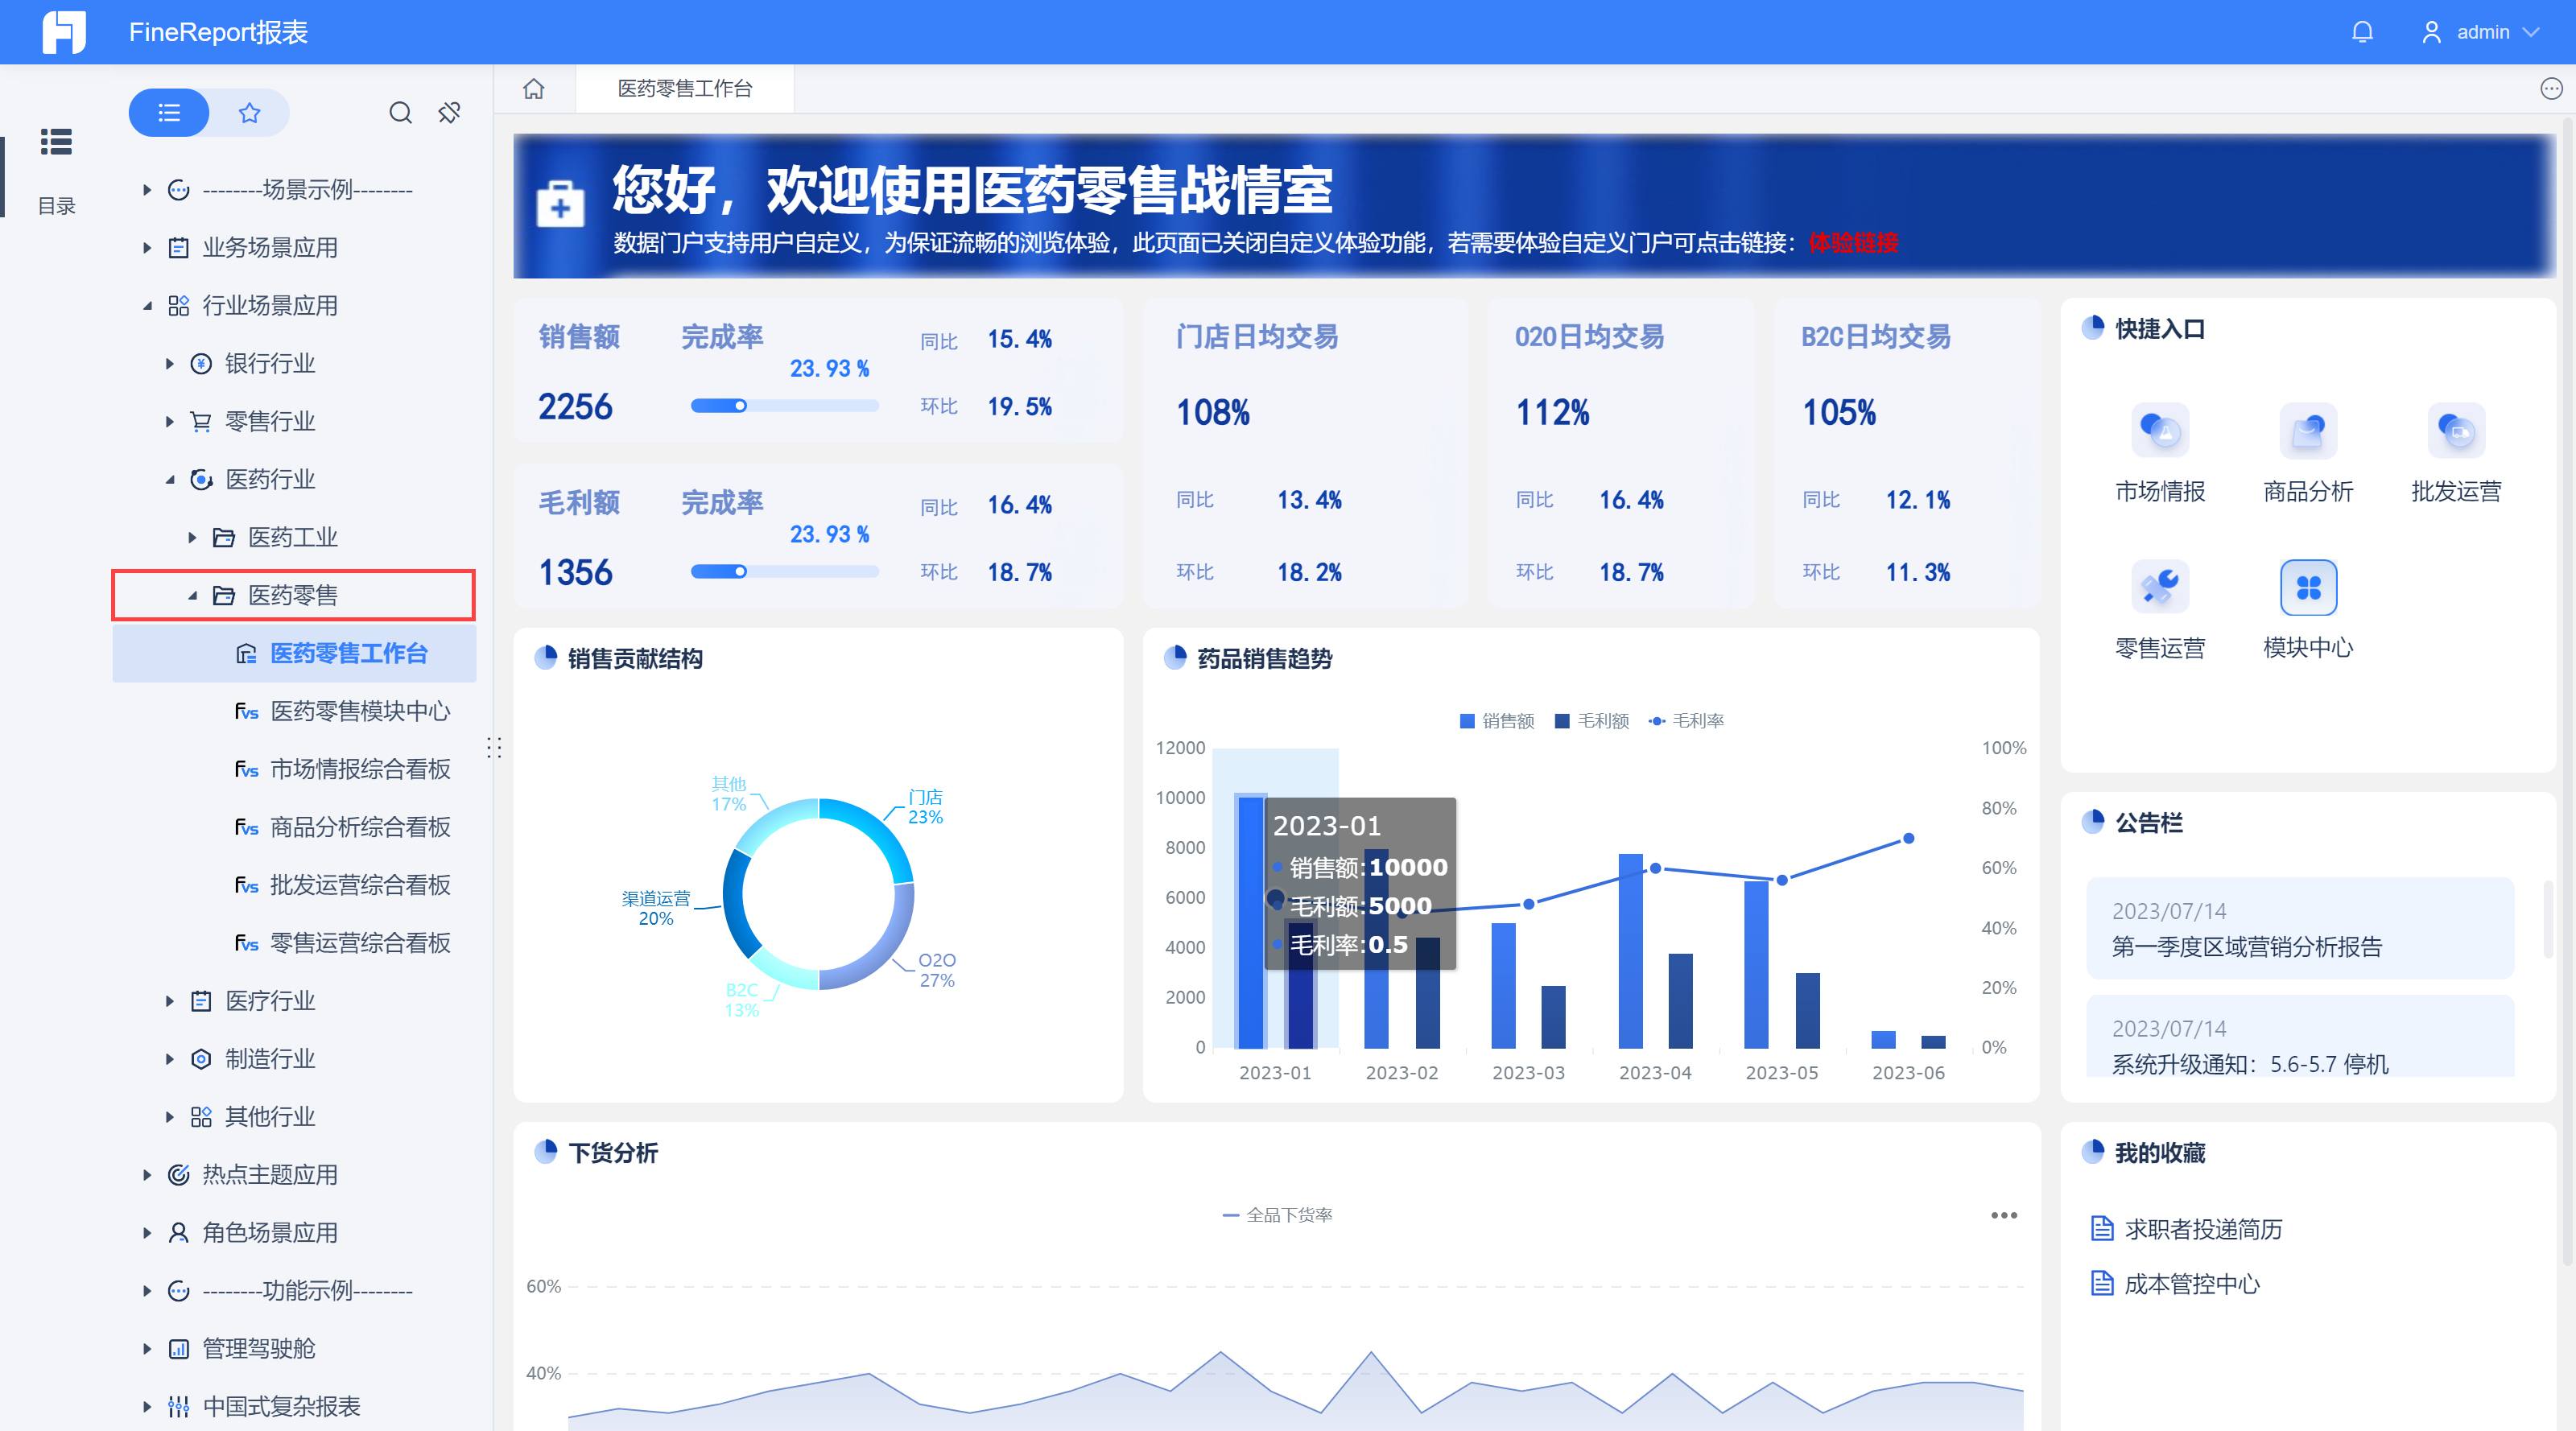Open the search icon in sidebar
The image size is (2576, 1431).
tap(400, 112)
